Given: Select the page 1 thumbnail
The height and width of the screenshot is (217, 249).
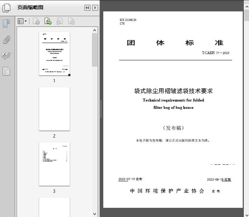Looking at the screenshot, I should coord(54,54).
